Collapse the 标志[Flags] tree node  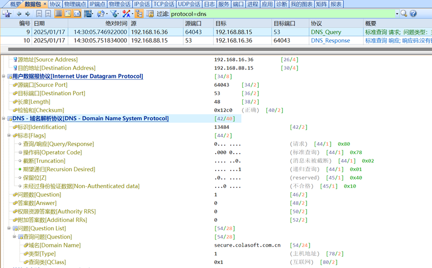pos(9,136)
